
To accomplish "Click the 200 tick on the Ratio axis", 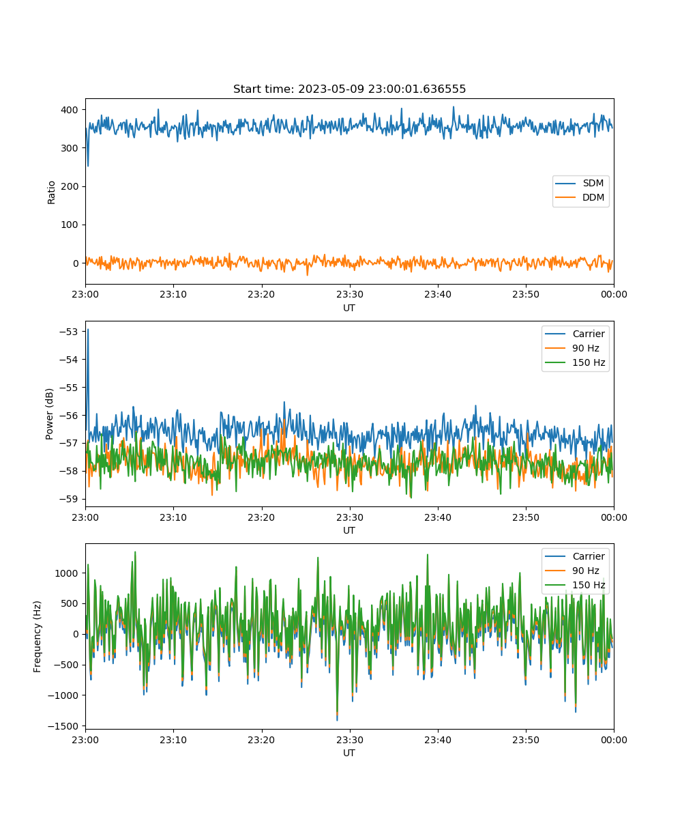I will pos(71,186).
